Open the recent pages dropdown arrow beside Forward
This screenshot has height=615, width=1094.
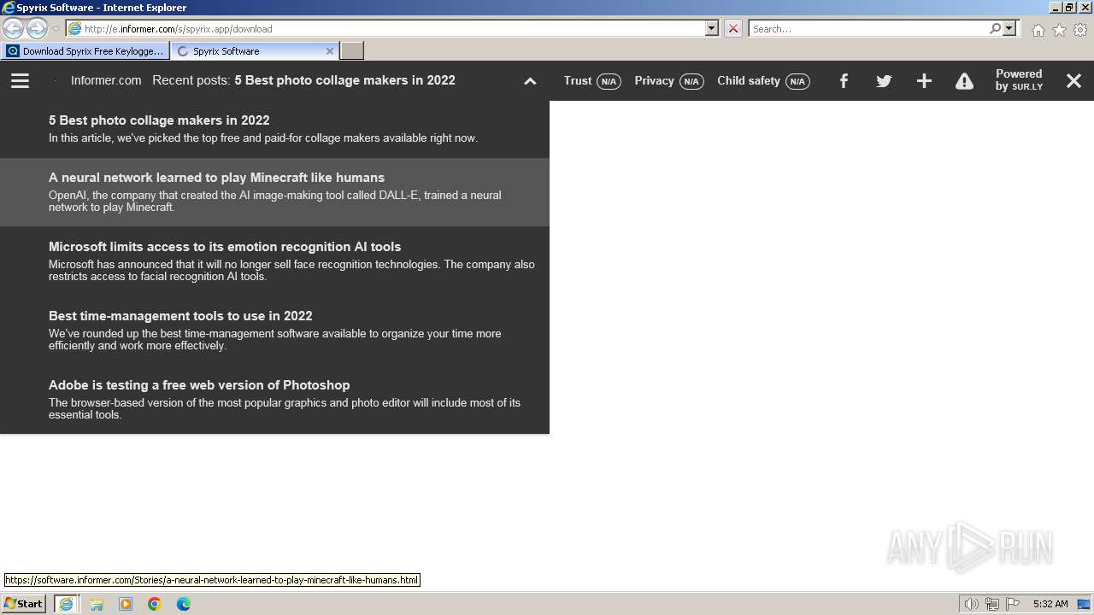tap(56, 29)
